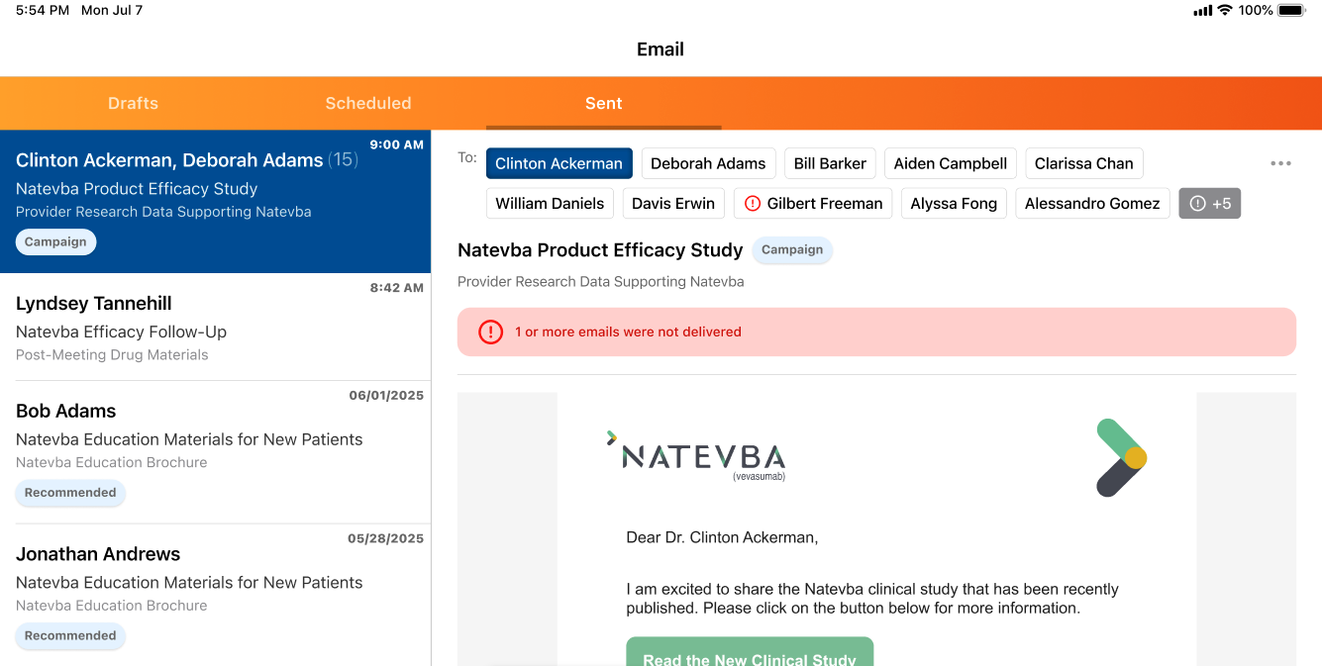The width and height of the screenshot is (1322, 666).
Task: Select the Sent tab
Action: [x=603, y=103]
